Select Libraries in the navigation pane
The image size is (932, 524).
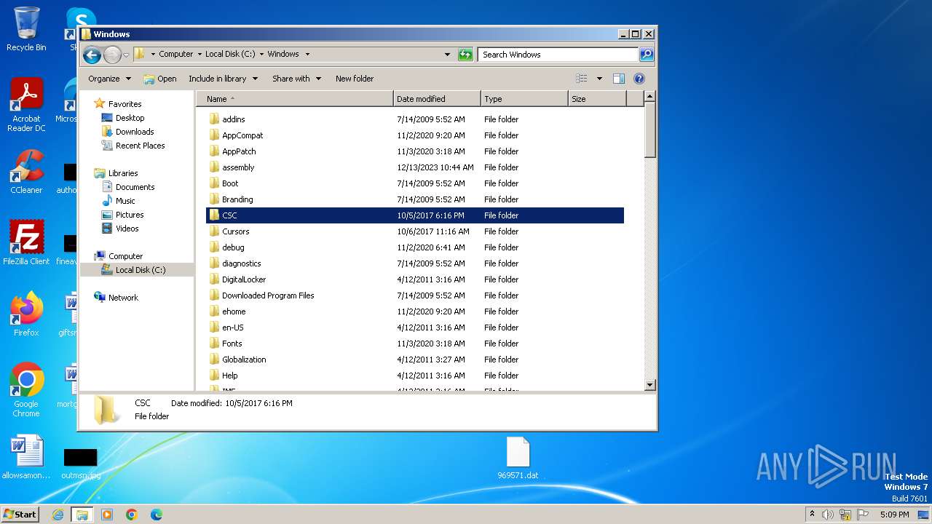coord(123,173)
